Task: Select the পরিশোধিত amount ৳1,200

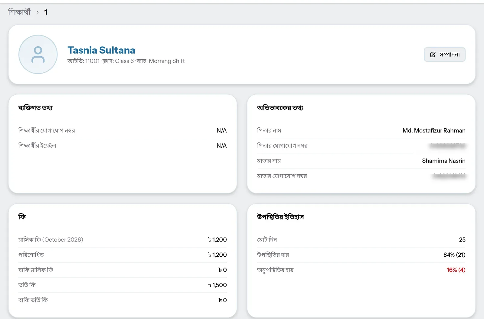Action: point(217,255)
